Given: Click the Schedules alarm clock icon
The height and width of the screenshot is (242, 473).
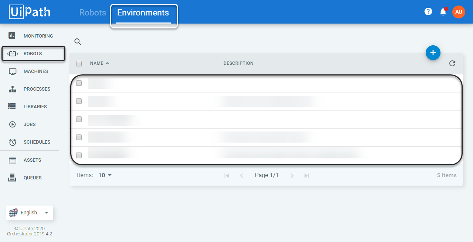Looking at the screenshot, I should tap(13, 142).
